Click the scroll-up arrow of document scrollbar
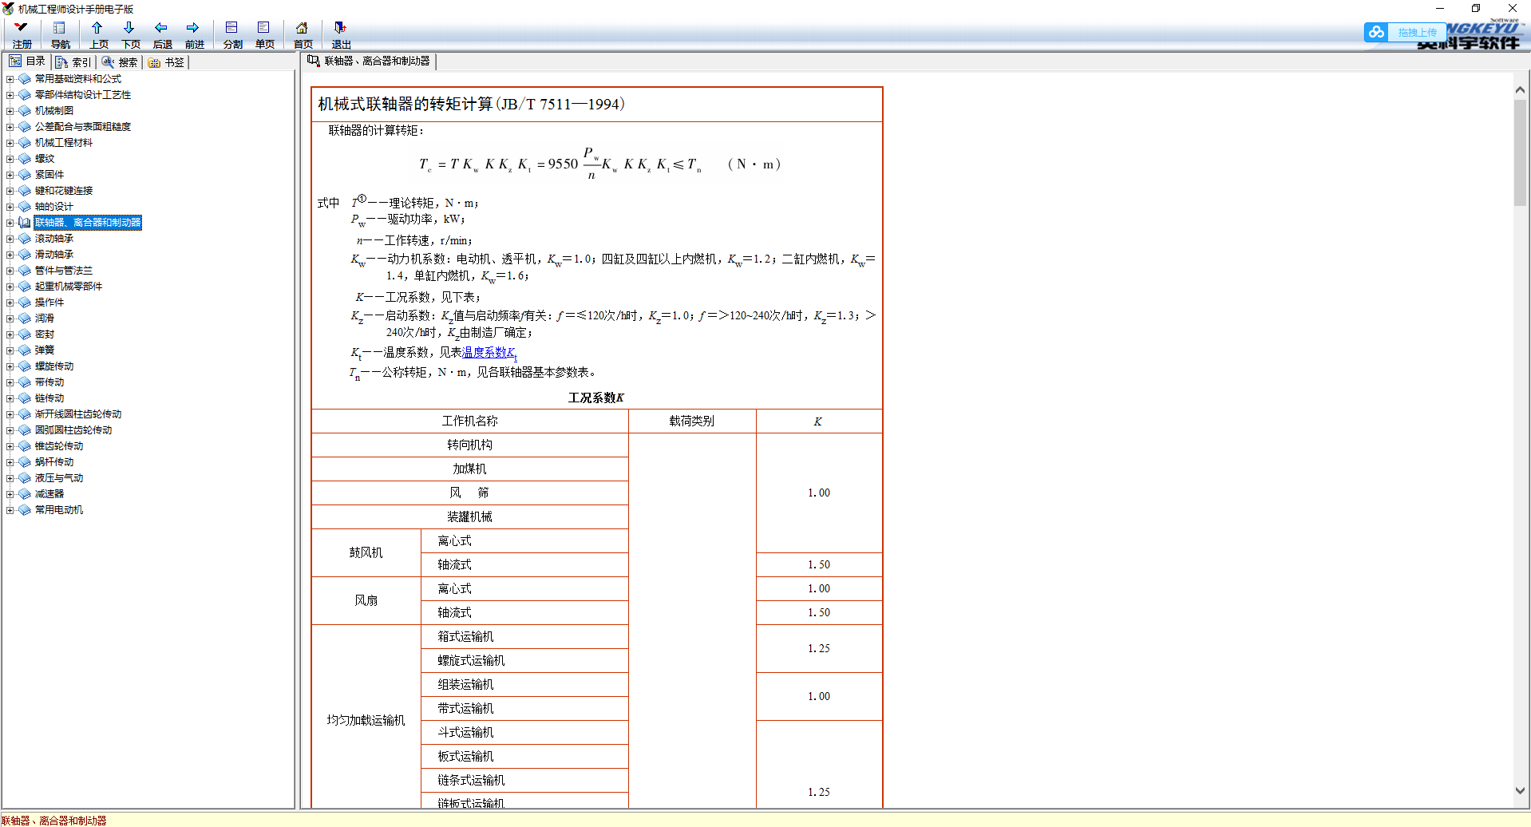1531x827 pixels. click(1521, 90)
